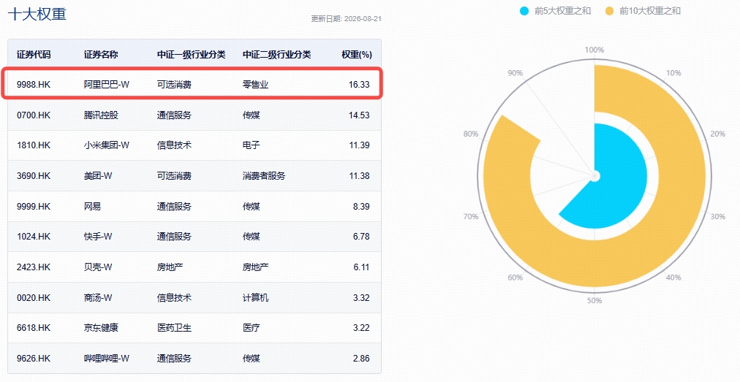Select the name 商汤-W
Image resolution: width=740 pixels, height=382 pixels.
[x=98, y=298]
